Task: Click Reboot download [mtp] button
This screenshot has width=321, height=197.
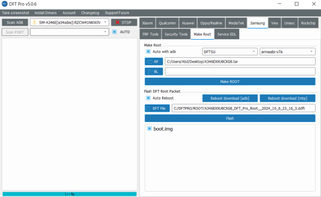Action: tap(287, 98)
